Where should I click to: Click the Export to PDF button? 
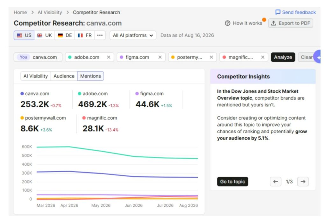pyautogui.click(x=290, y=23)
